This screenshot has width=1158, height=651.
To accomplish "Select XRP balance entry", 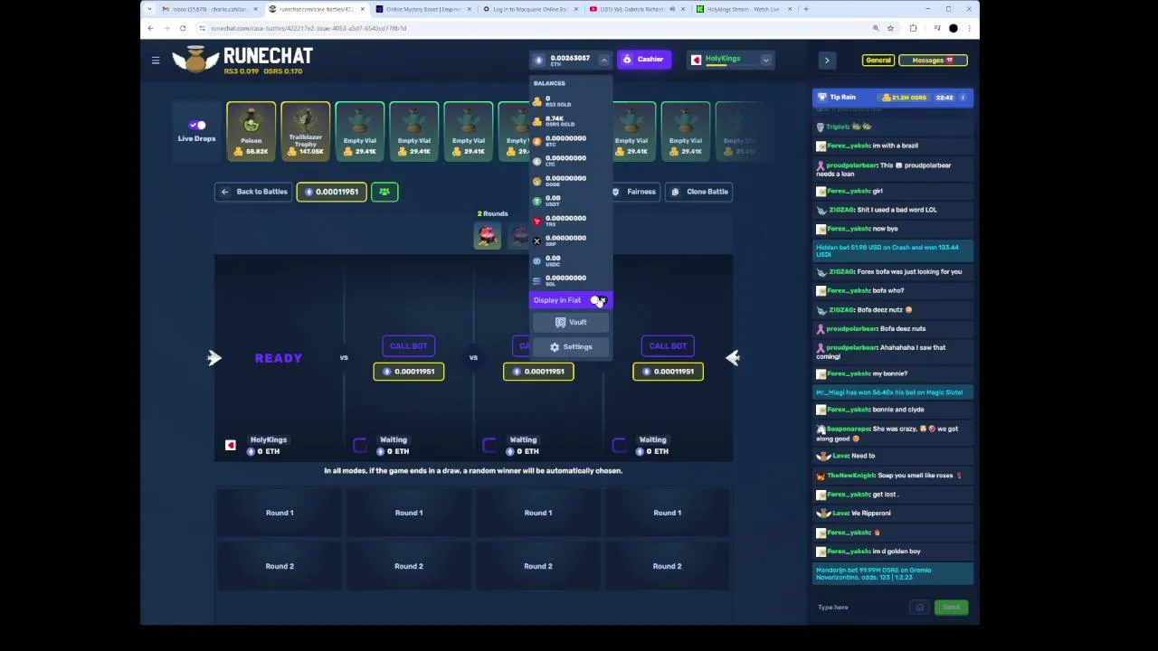I will (571, 241).
